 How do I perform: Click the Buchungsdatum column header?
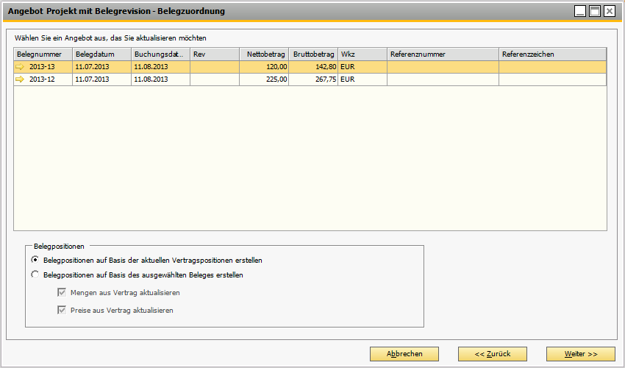pos(160,54)
